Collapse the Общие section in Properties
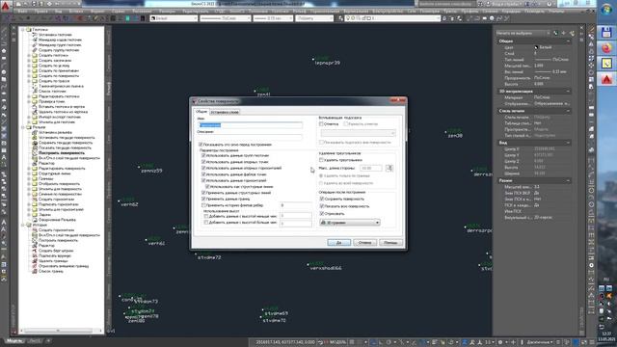Viewport: 617px width, 347px height. [x=568, y=40]
